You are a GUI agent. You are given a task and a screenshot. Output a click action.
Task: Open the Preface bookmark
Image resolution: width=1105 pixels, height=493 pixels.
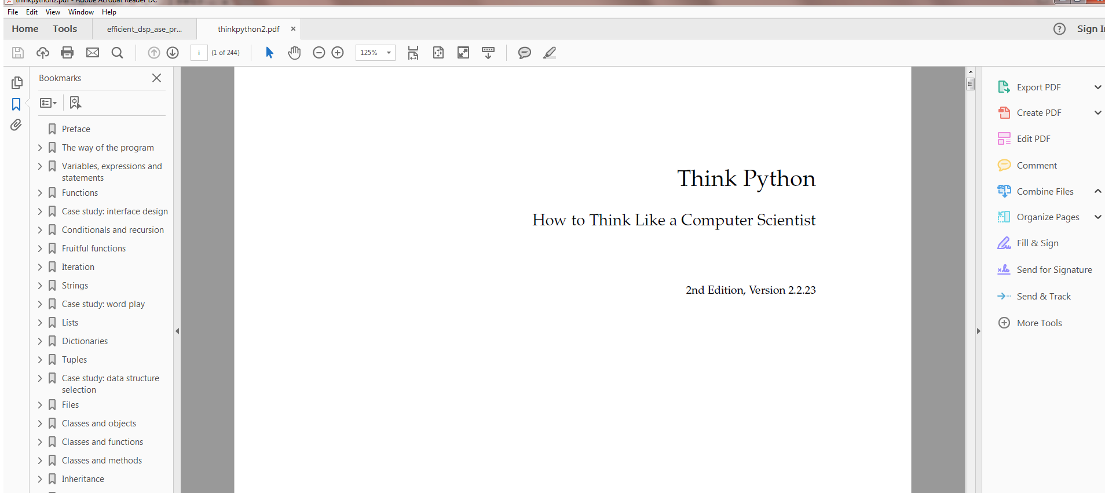pyautogui.click(x=76, y=129)
